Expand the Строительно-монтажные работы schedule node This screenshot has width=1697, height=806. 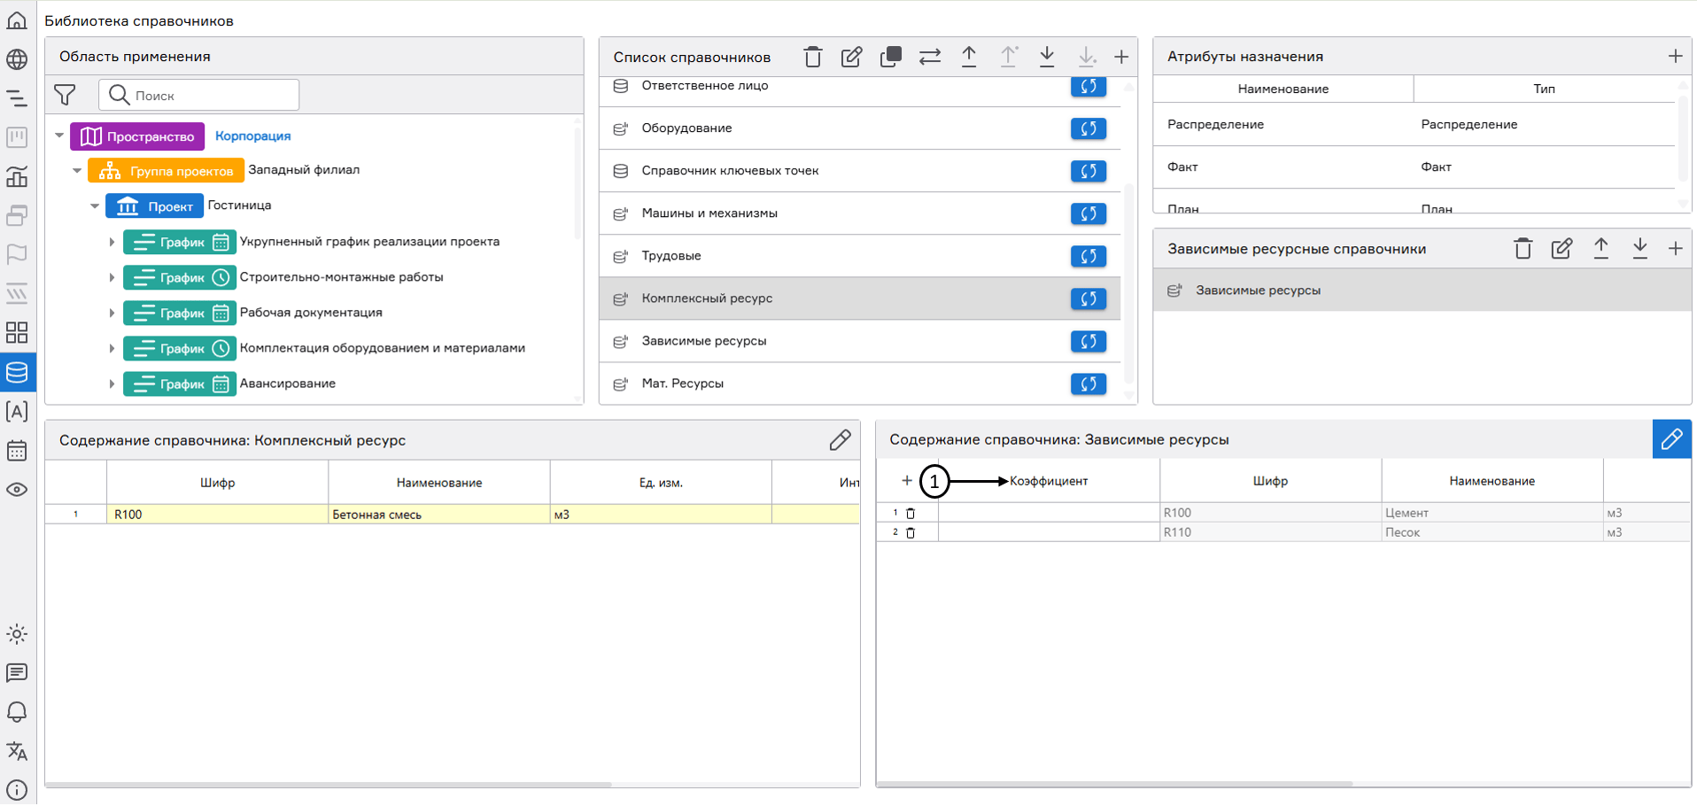112,278
